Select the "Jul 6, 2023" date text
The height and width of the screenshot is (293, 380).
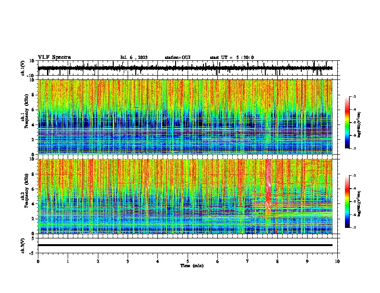(134, 57)
